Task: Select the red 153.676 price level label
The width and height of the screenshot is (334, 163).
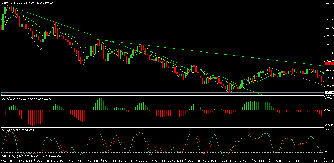Action: 329,64
